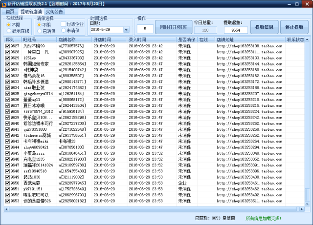Click the 操作 count field showing 5
Image resolution: width=313 pixels, height=225 pixels.
coord(145,29)
